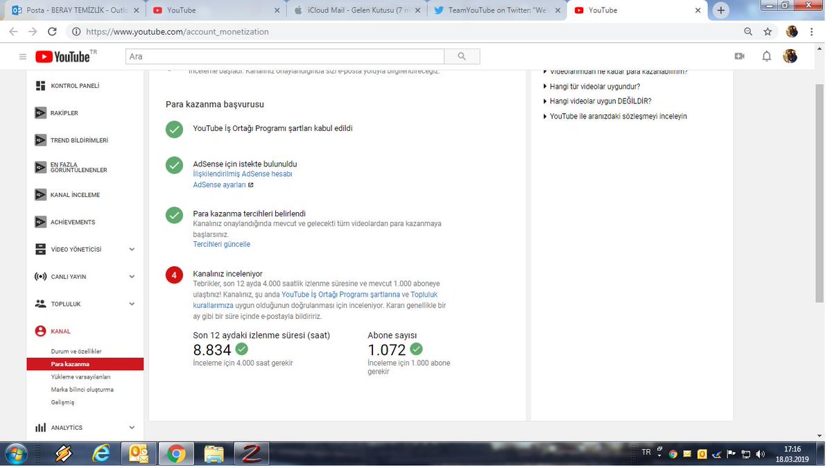The image size is (832, 468).
Task: Click the Chrome back arrow
Action: tap(14, 32)
